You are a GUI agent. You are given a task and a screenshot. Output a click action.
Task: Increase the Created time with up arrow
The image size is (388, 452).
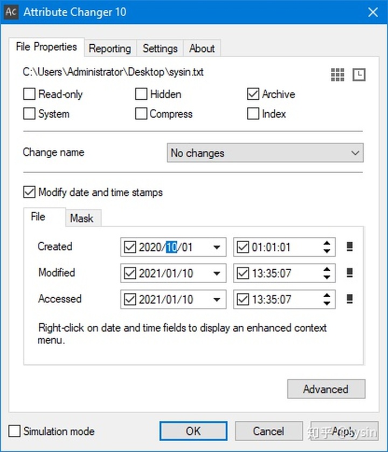pos(327,243)
